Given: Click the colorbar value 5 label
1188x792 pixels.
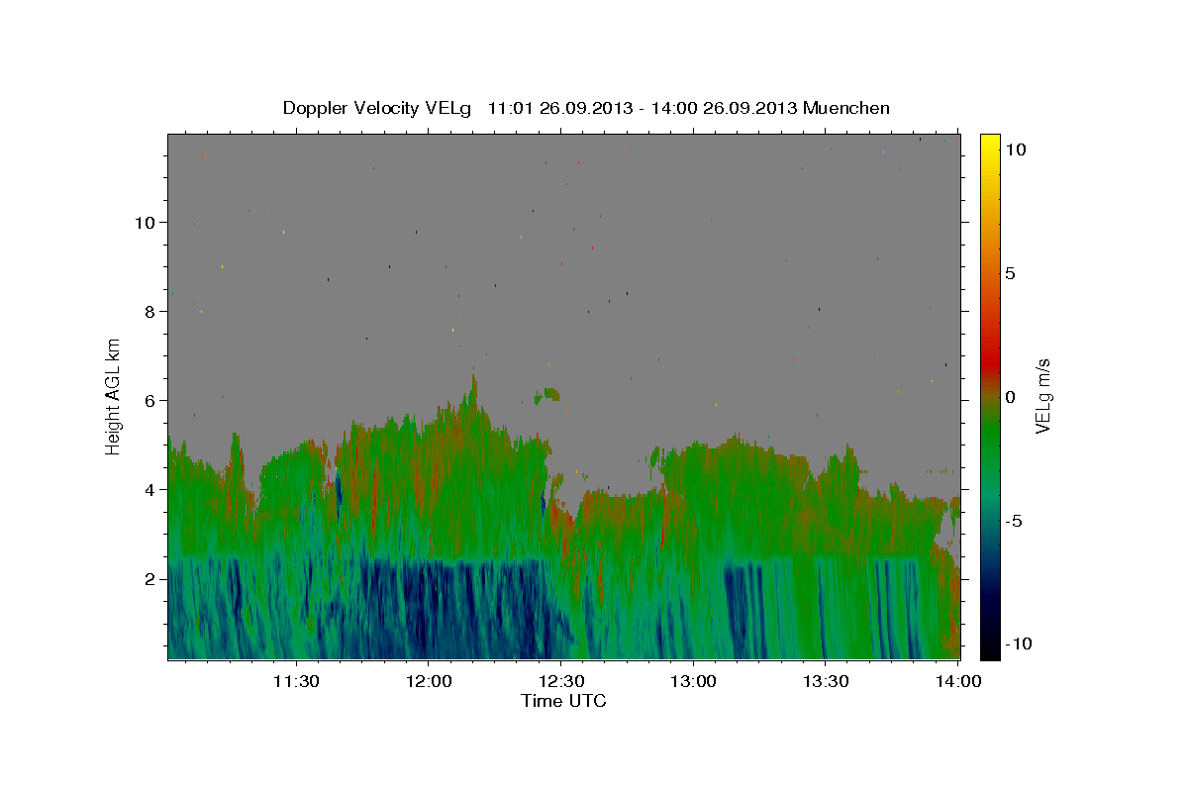Looking at the screenshot, I should 1010,273.
